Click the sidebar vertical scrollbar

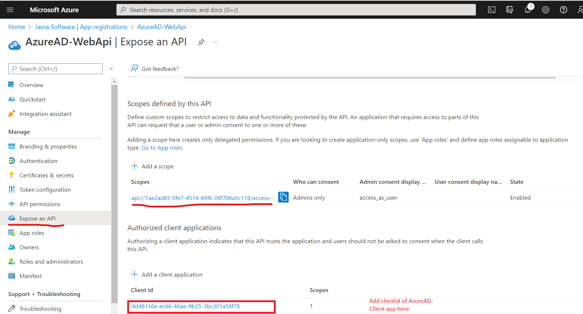[114, 194]
